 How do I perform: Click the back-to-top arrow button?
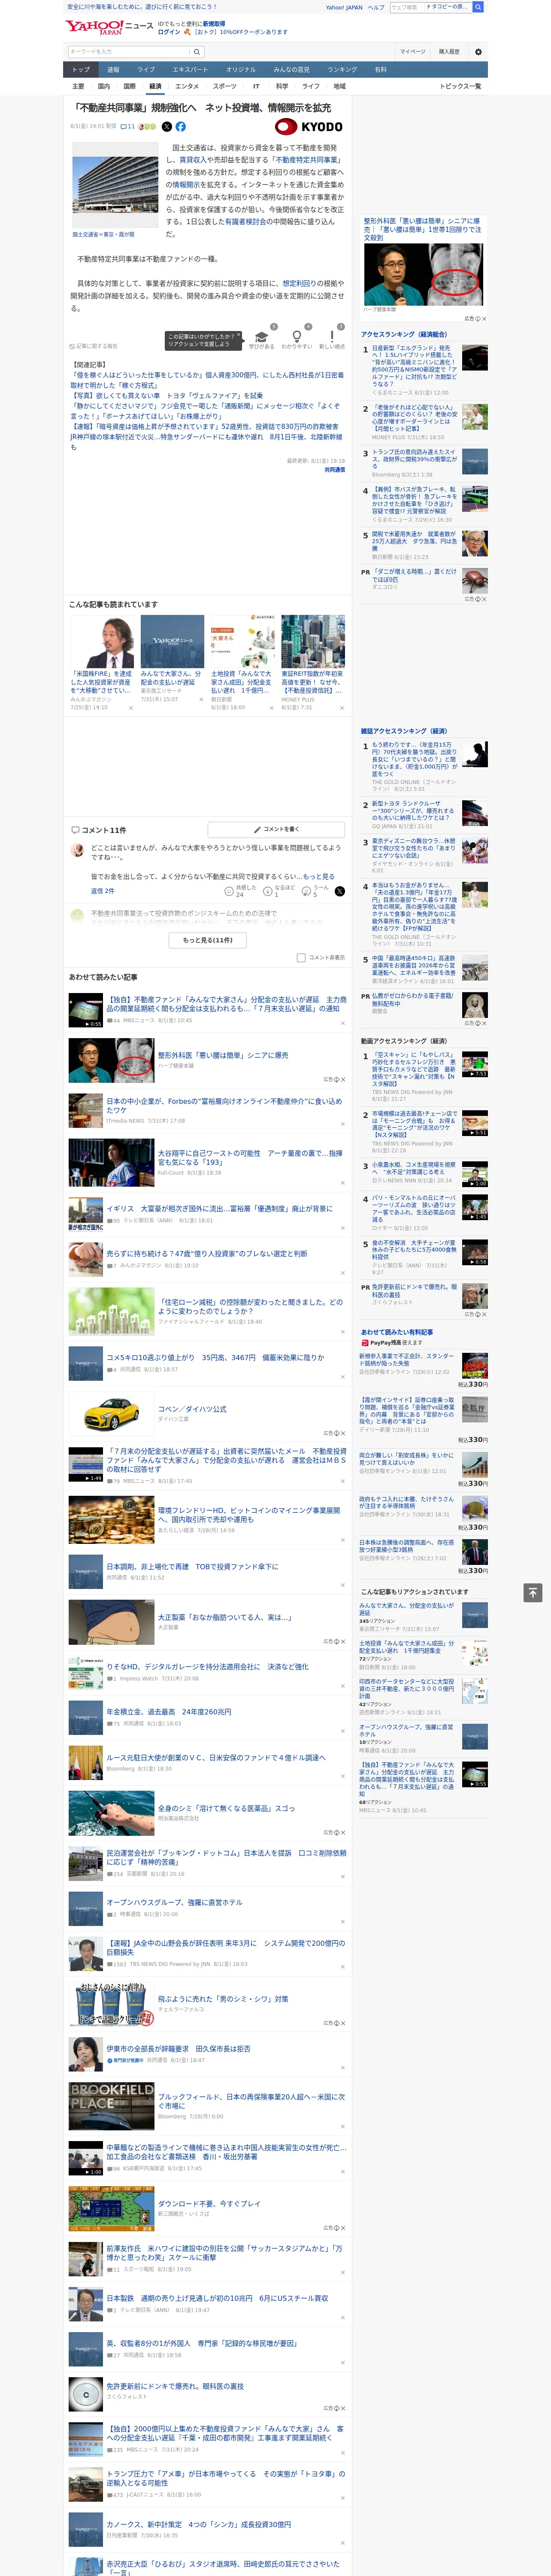point(533,1592)
